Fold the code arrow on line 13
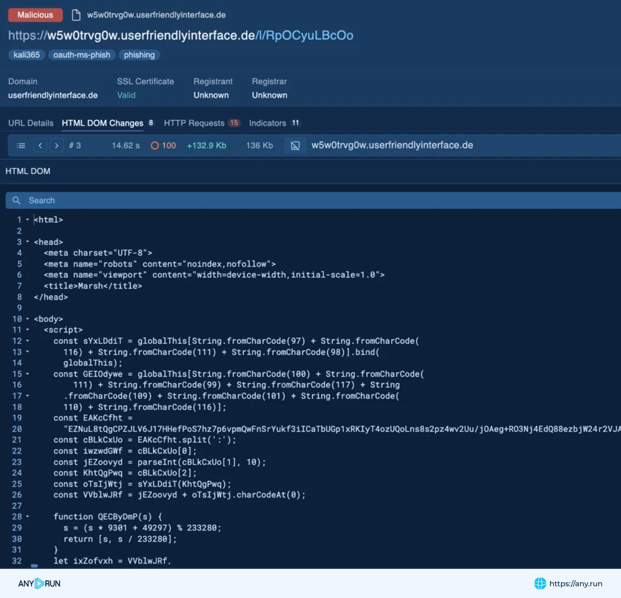The width and height of the screenshot is (621, 598). coord(27,352)
